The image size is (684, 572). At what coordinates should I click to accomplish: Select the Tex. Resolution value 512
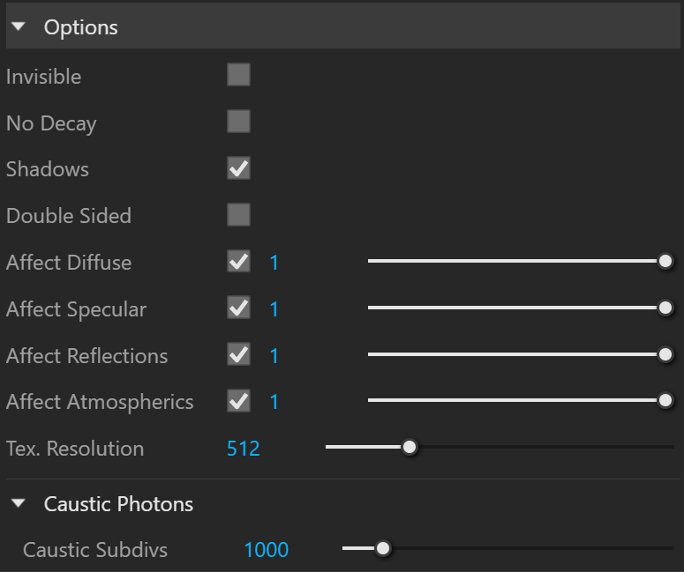244,449
